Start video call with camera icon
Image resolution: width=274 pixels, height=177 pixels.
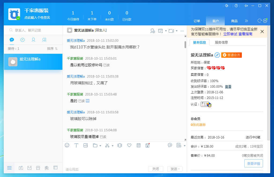coord(171,31)
